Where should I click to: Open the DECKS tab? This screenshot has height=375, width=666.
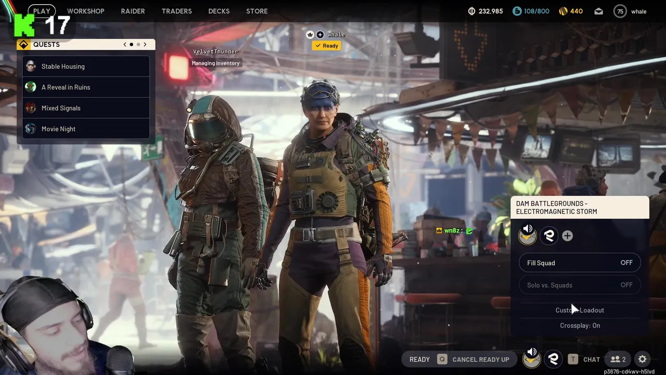[219, 11]
